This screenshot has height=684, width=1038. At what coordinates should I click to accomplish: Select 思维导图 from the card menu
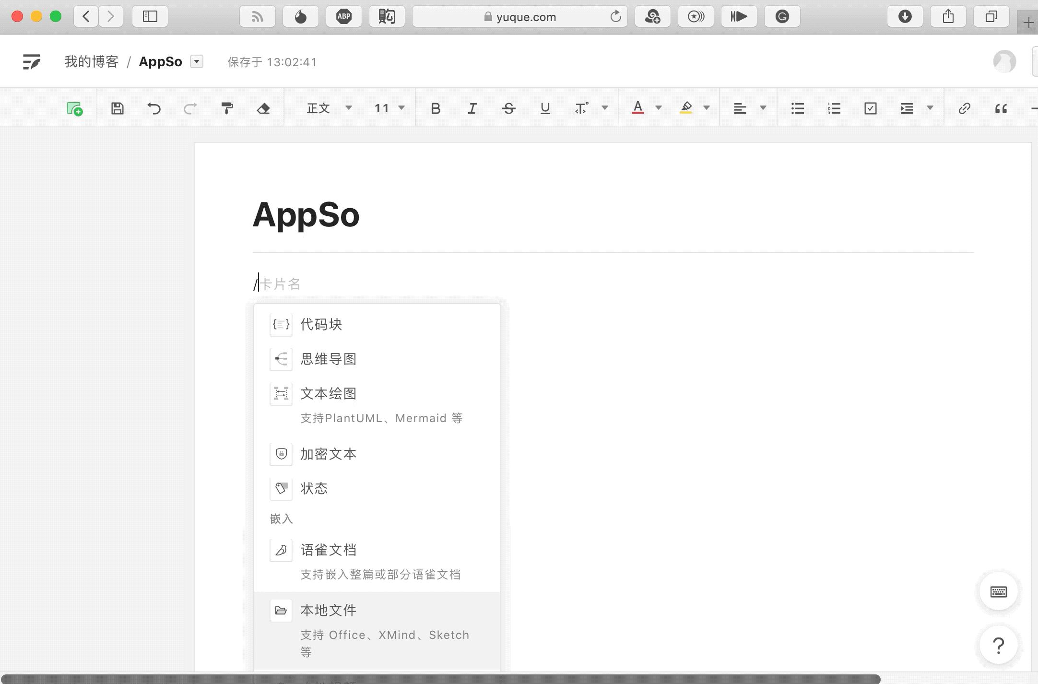pos(328,359)
